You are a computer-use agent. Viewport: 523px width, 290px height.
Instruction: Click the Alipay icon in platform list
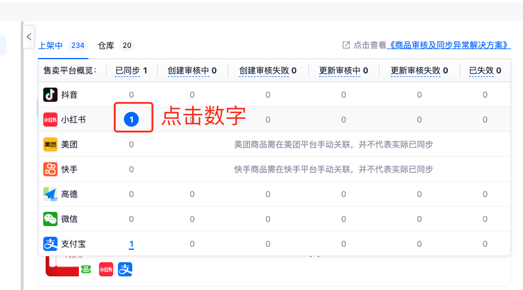[x=50, y=244]
